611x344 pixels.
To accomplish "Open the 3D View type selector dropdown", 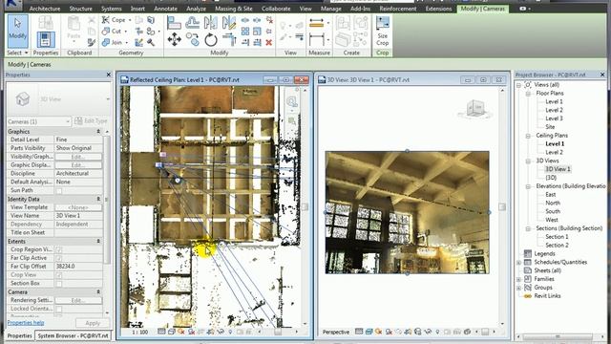I will pyautogui.click(x=59, y=99).
